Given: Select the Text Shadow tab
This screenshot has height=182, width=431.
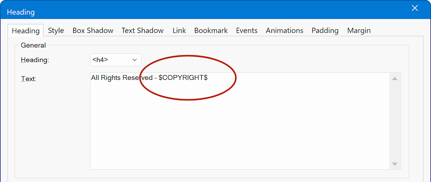Looking at the screenshot, I should coord(142,30).
